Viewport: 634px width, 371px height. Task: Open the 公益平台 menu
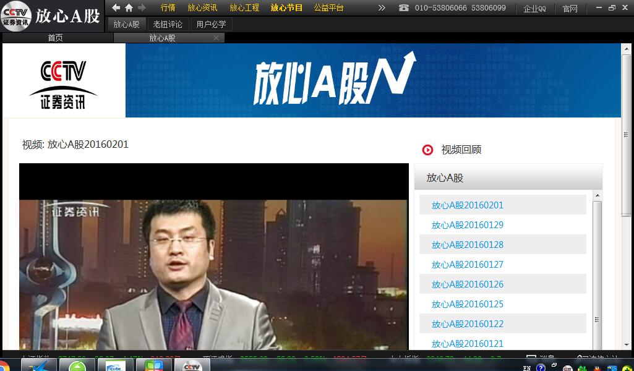click(328, 7)
